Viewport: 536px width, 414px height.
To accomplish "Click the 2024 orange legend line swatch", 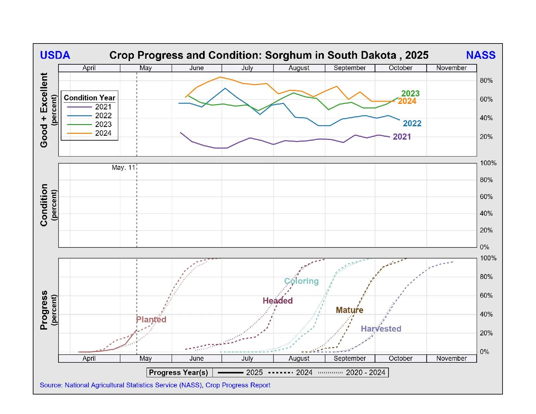I will [79, 133].
